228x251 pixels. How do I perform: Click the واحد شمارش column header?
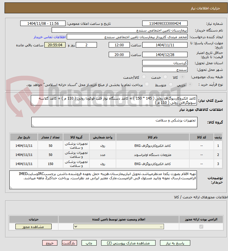103,137
